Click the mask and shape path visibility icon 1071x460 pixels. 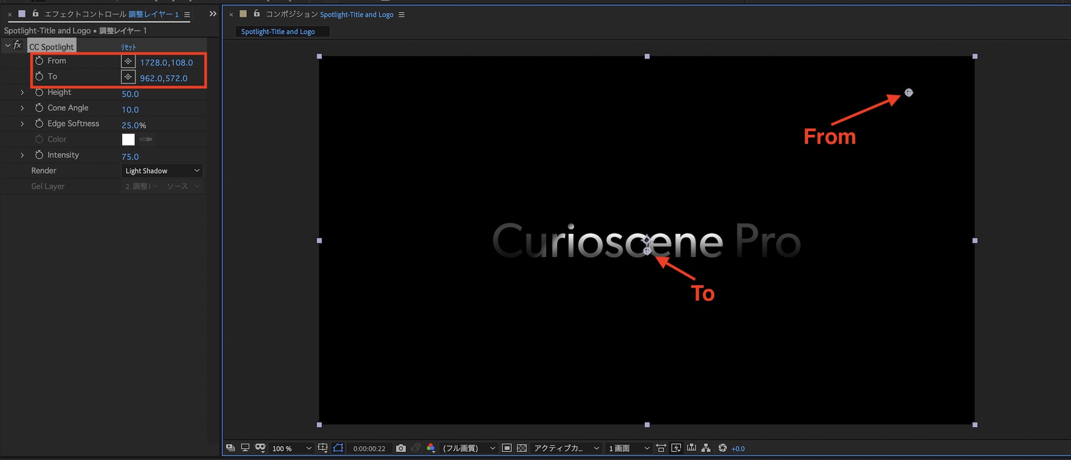(x=260, y=448)
